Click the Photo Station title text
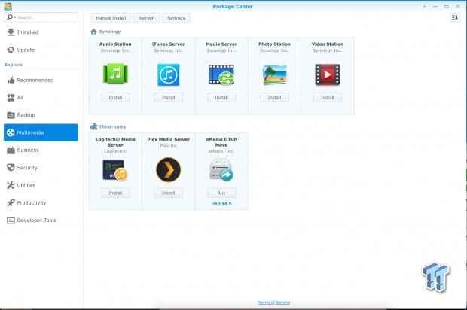This screenshot has height=310, width=467. tap(274, 44)
